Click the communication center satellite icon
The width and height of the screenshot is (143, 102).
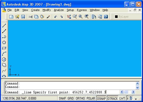pyautogui.click(x=131, y=98)
